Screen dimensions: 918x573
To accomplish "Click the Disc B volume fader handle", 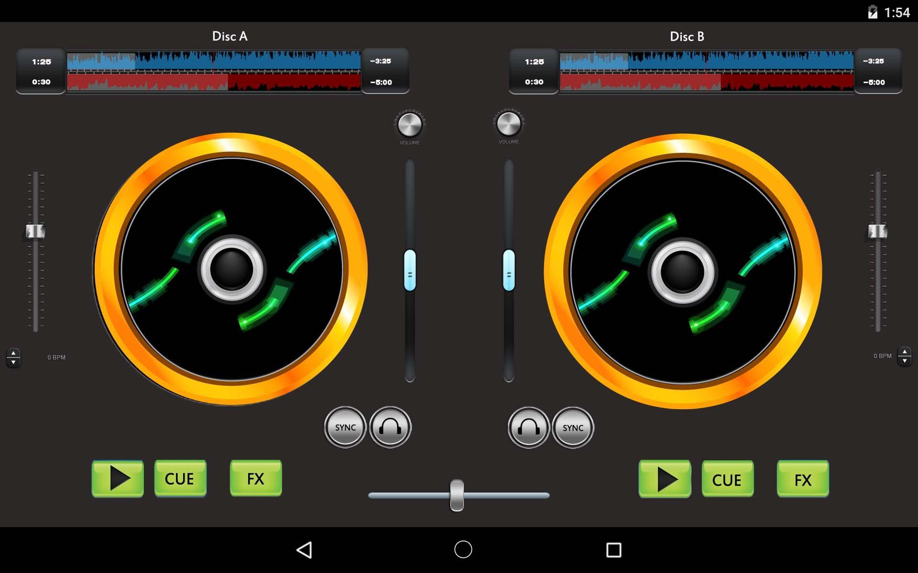I will [509, 270].
